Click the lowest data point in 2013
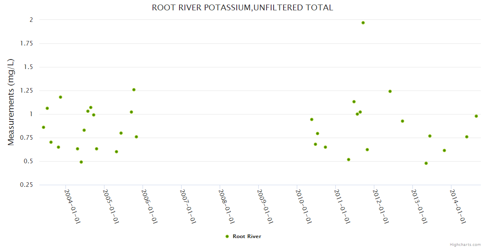The image size is (485, 248). click(426, 163)
